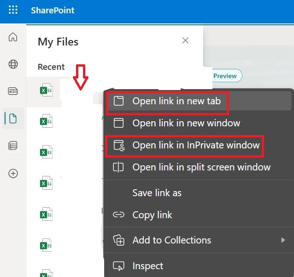Click the My Files heading text
294x277 pixels.
pyautogui.click(x=58, y=42)
